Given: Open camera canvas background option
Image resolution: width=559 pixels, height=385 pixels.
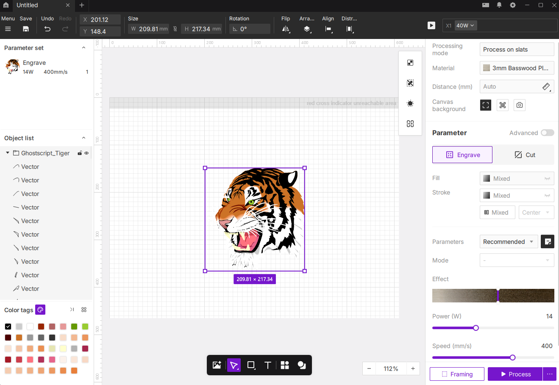Looking at the screenshot, I should point(520,105).
